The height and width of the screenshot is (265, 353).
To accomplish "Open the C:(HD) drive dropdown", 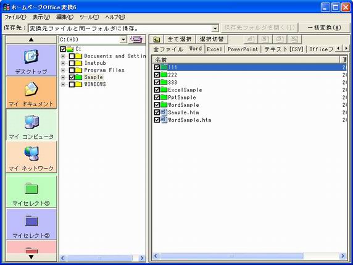I will click(123, 40).
